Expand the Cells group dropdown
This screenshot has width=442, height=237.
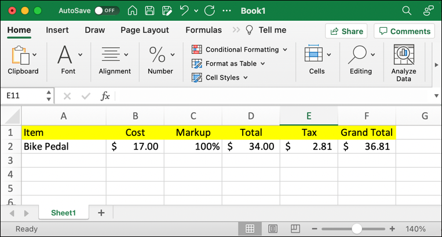[329, 54]
